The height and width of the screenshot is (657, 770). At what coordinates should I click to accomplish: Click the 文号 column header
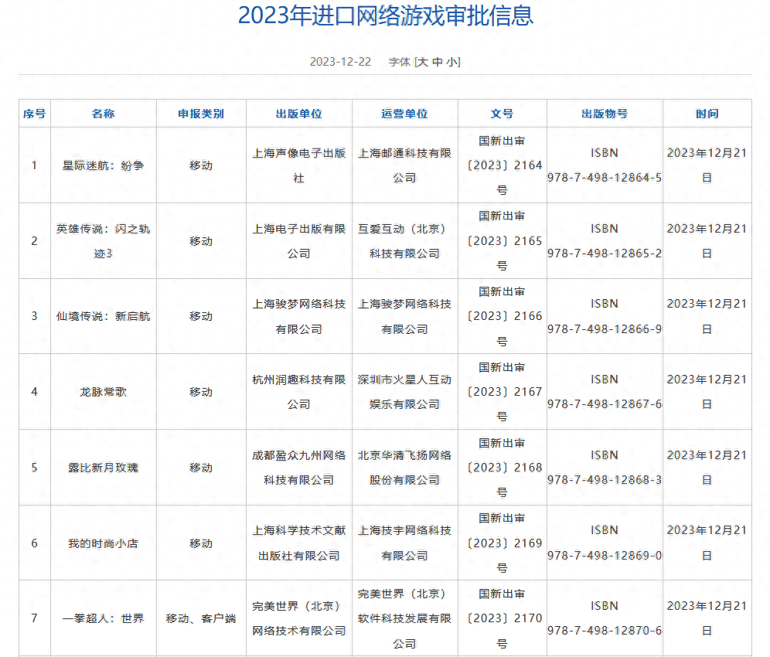point(502,114)
